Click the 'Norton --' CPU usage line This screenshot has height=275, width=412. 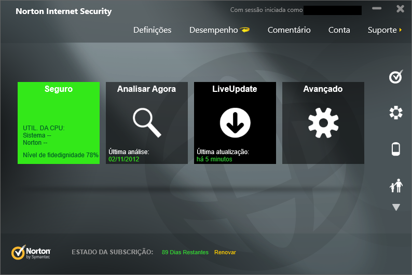tap(35, 143)
